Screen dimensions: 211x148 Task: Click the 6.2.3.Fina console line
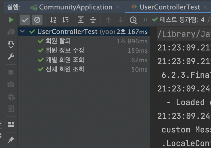(x=186, y=75)
